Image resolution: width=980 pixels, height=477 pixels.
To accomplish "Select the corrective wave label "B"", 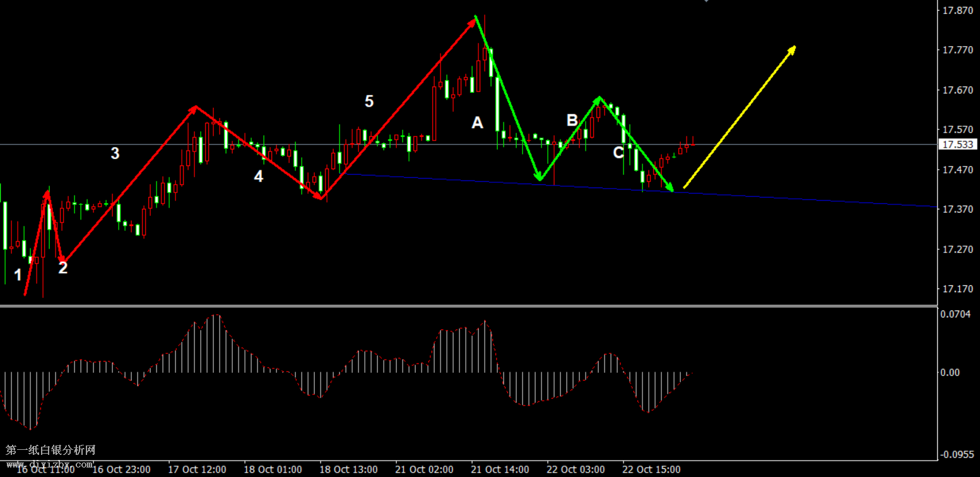I will (x=572, y=121).
